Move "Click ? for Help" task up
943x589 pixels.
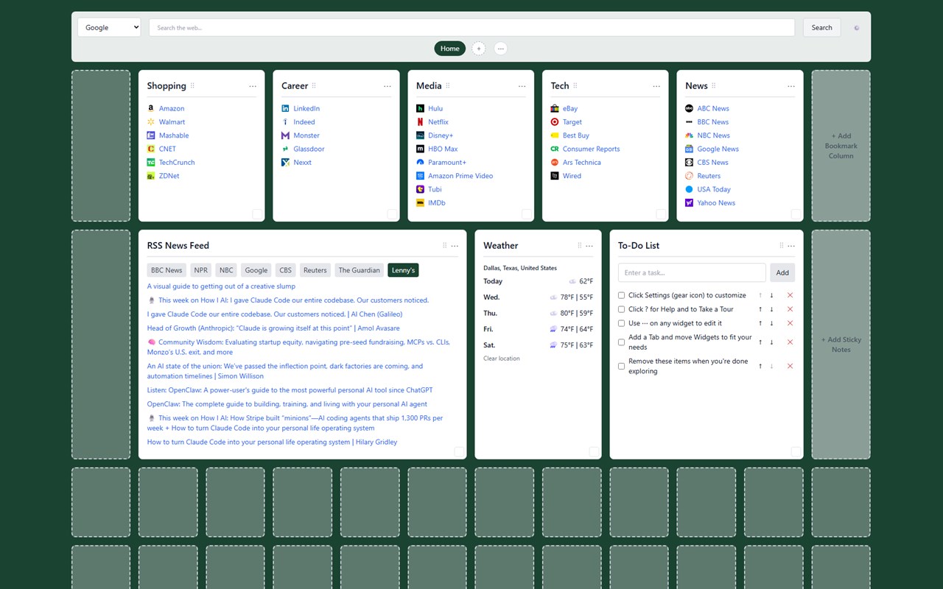760,309
